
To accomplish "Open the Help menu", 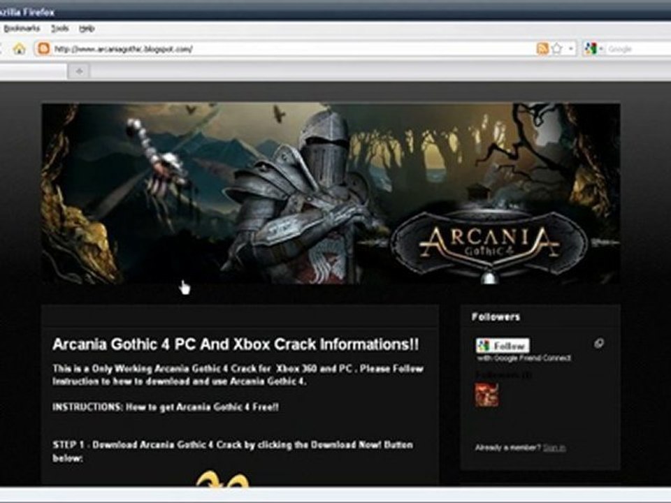I will click(x=87, y=29).
